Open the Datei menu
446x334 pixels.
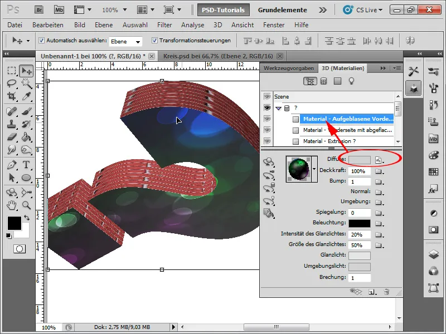(x=15, y=25)
